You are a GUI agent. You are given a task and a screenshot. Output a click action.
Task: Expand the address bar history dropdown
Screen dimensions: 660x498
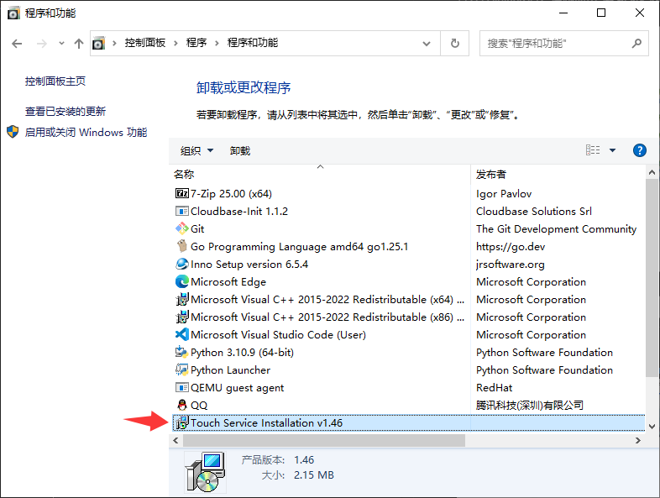pos(431,43)
